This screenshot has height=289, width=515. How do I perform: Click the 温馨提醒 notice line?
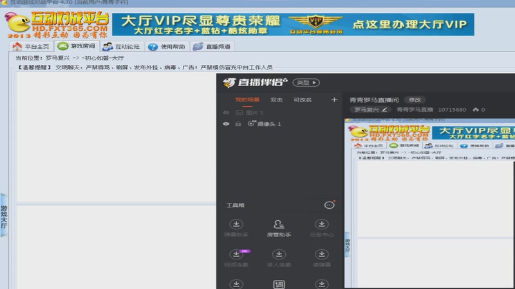point(144,67)
